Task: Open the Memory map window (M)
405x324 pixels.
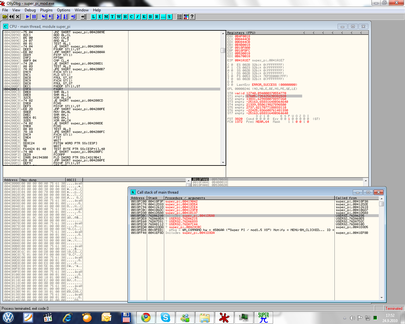Action: (106, 17)
